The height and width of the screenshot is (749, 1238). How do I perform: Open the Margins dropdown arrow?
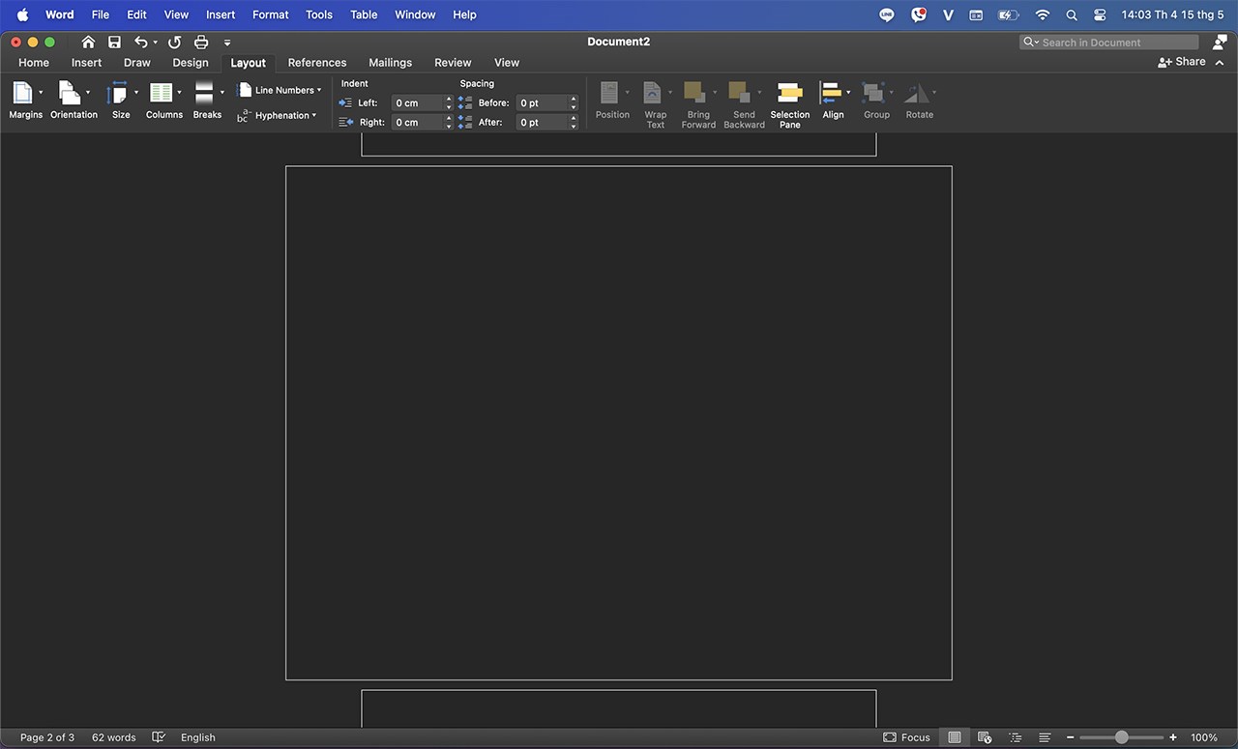(x=41, y=93)
